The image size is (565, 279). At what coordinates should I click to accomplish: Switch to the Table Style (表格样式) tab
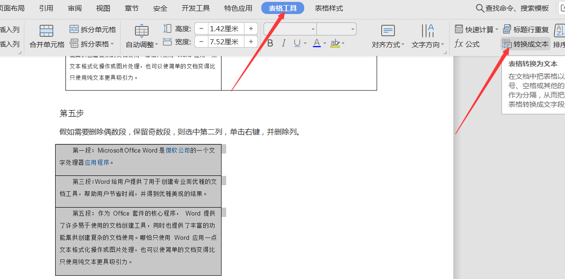coord(329,8)
